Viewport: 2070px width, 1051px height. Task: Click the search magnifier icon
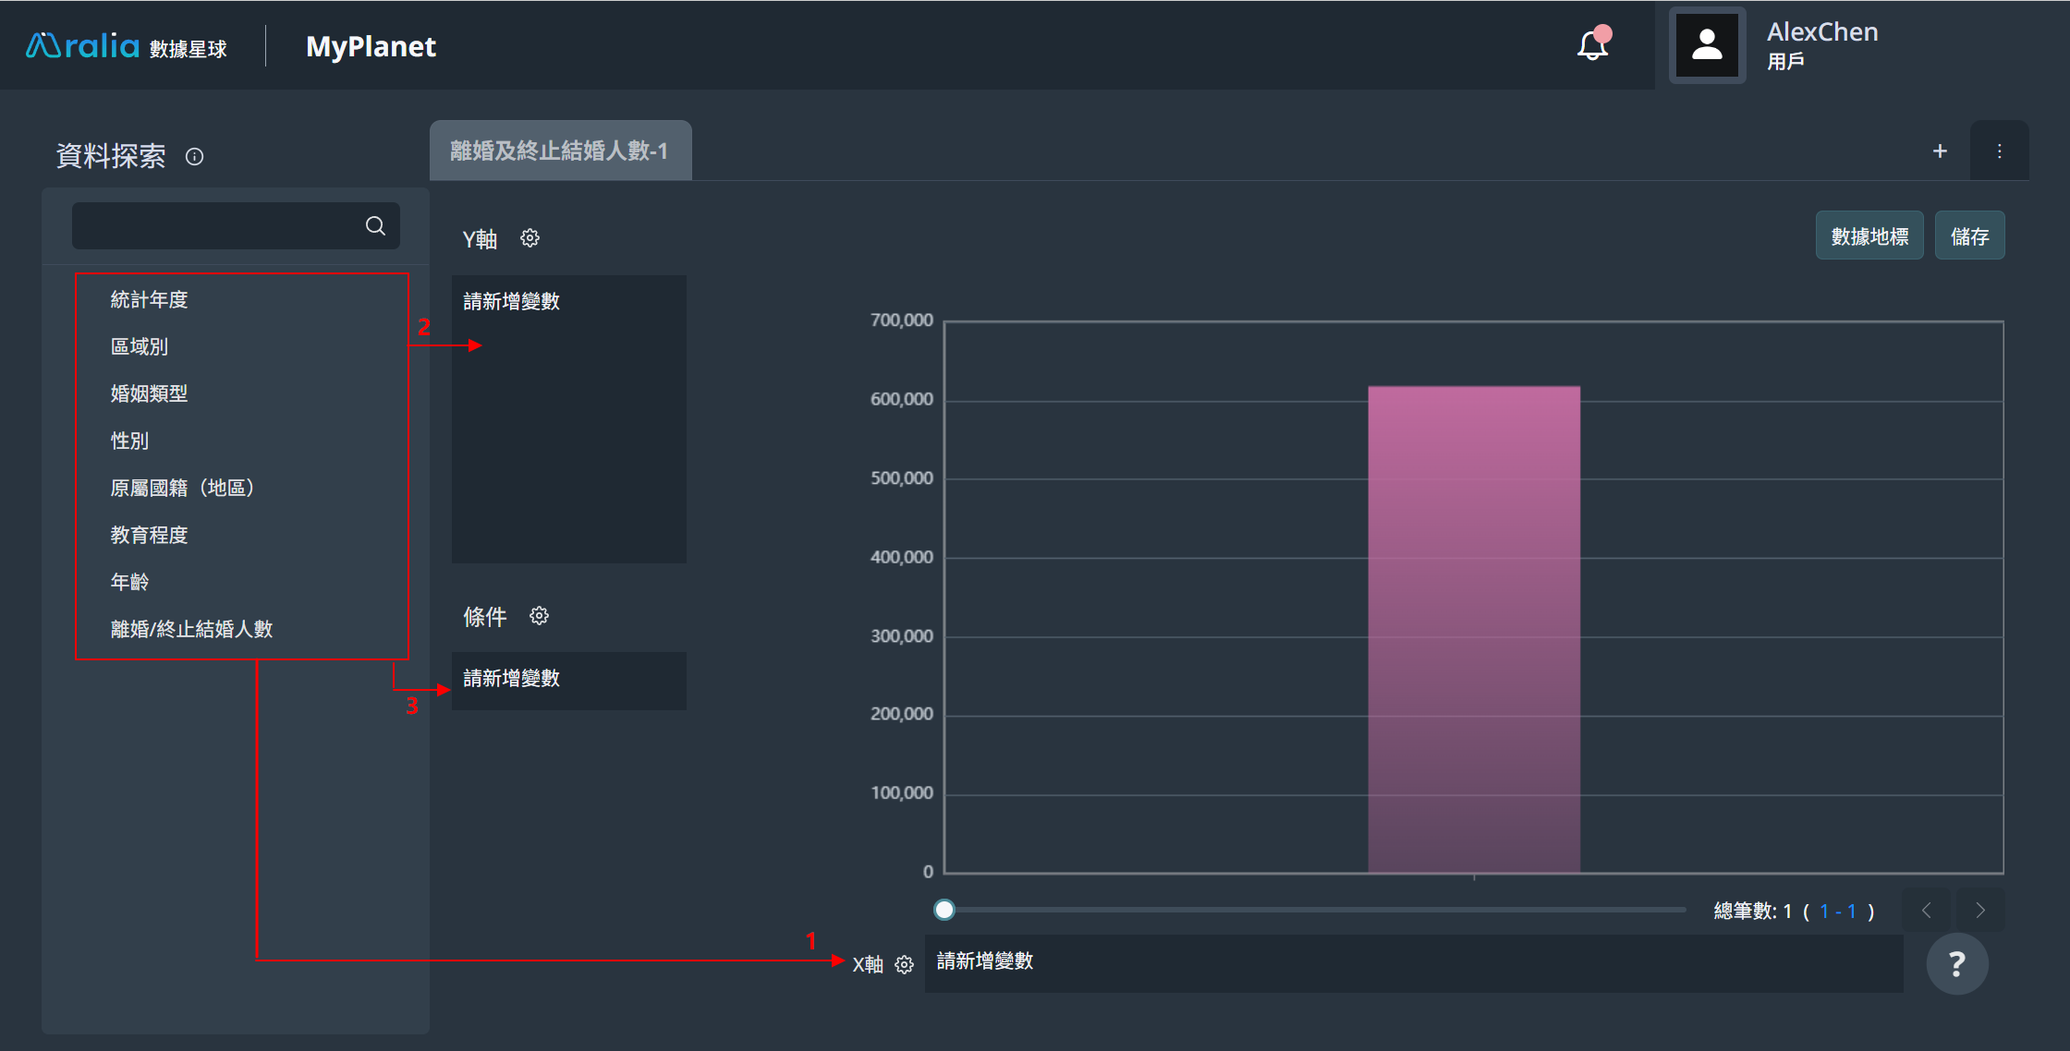pyautogui.click(x=375, y=226)
